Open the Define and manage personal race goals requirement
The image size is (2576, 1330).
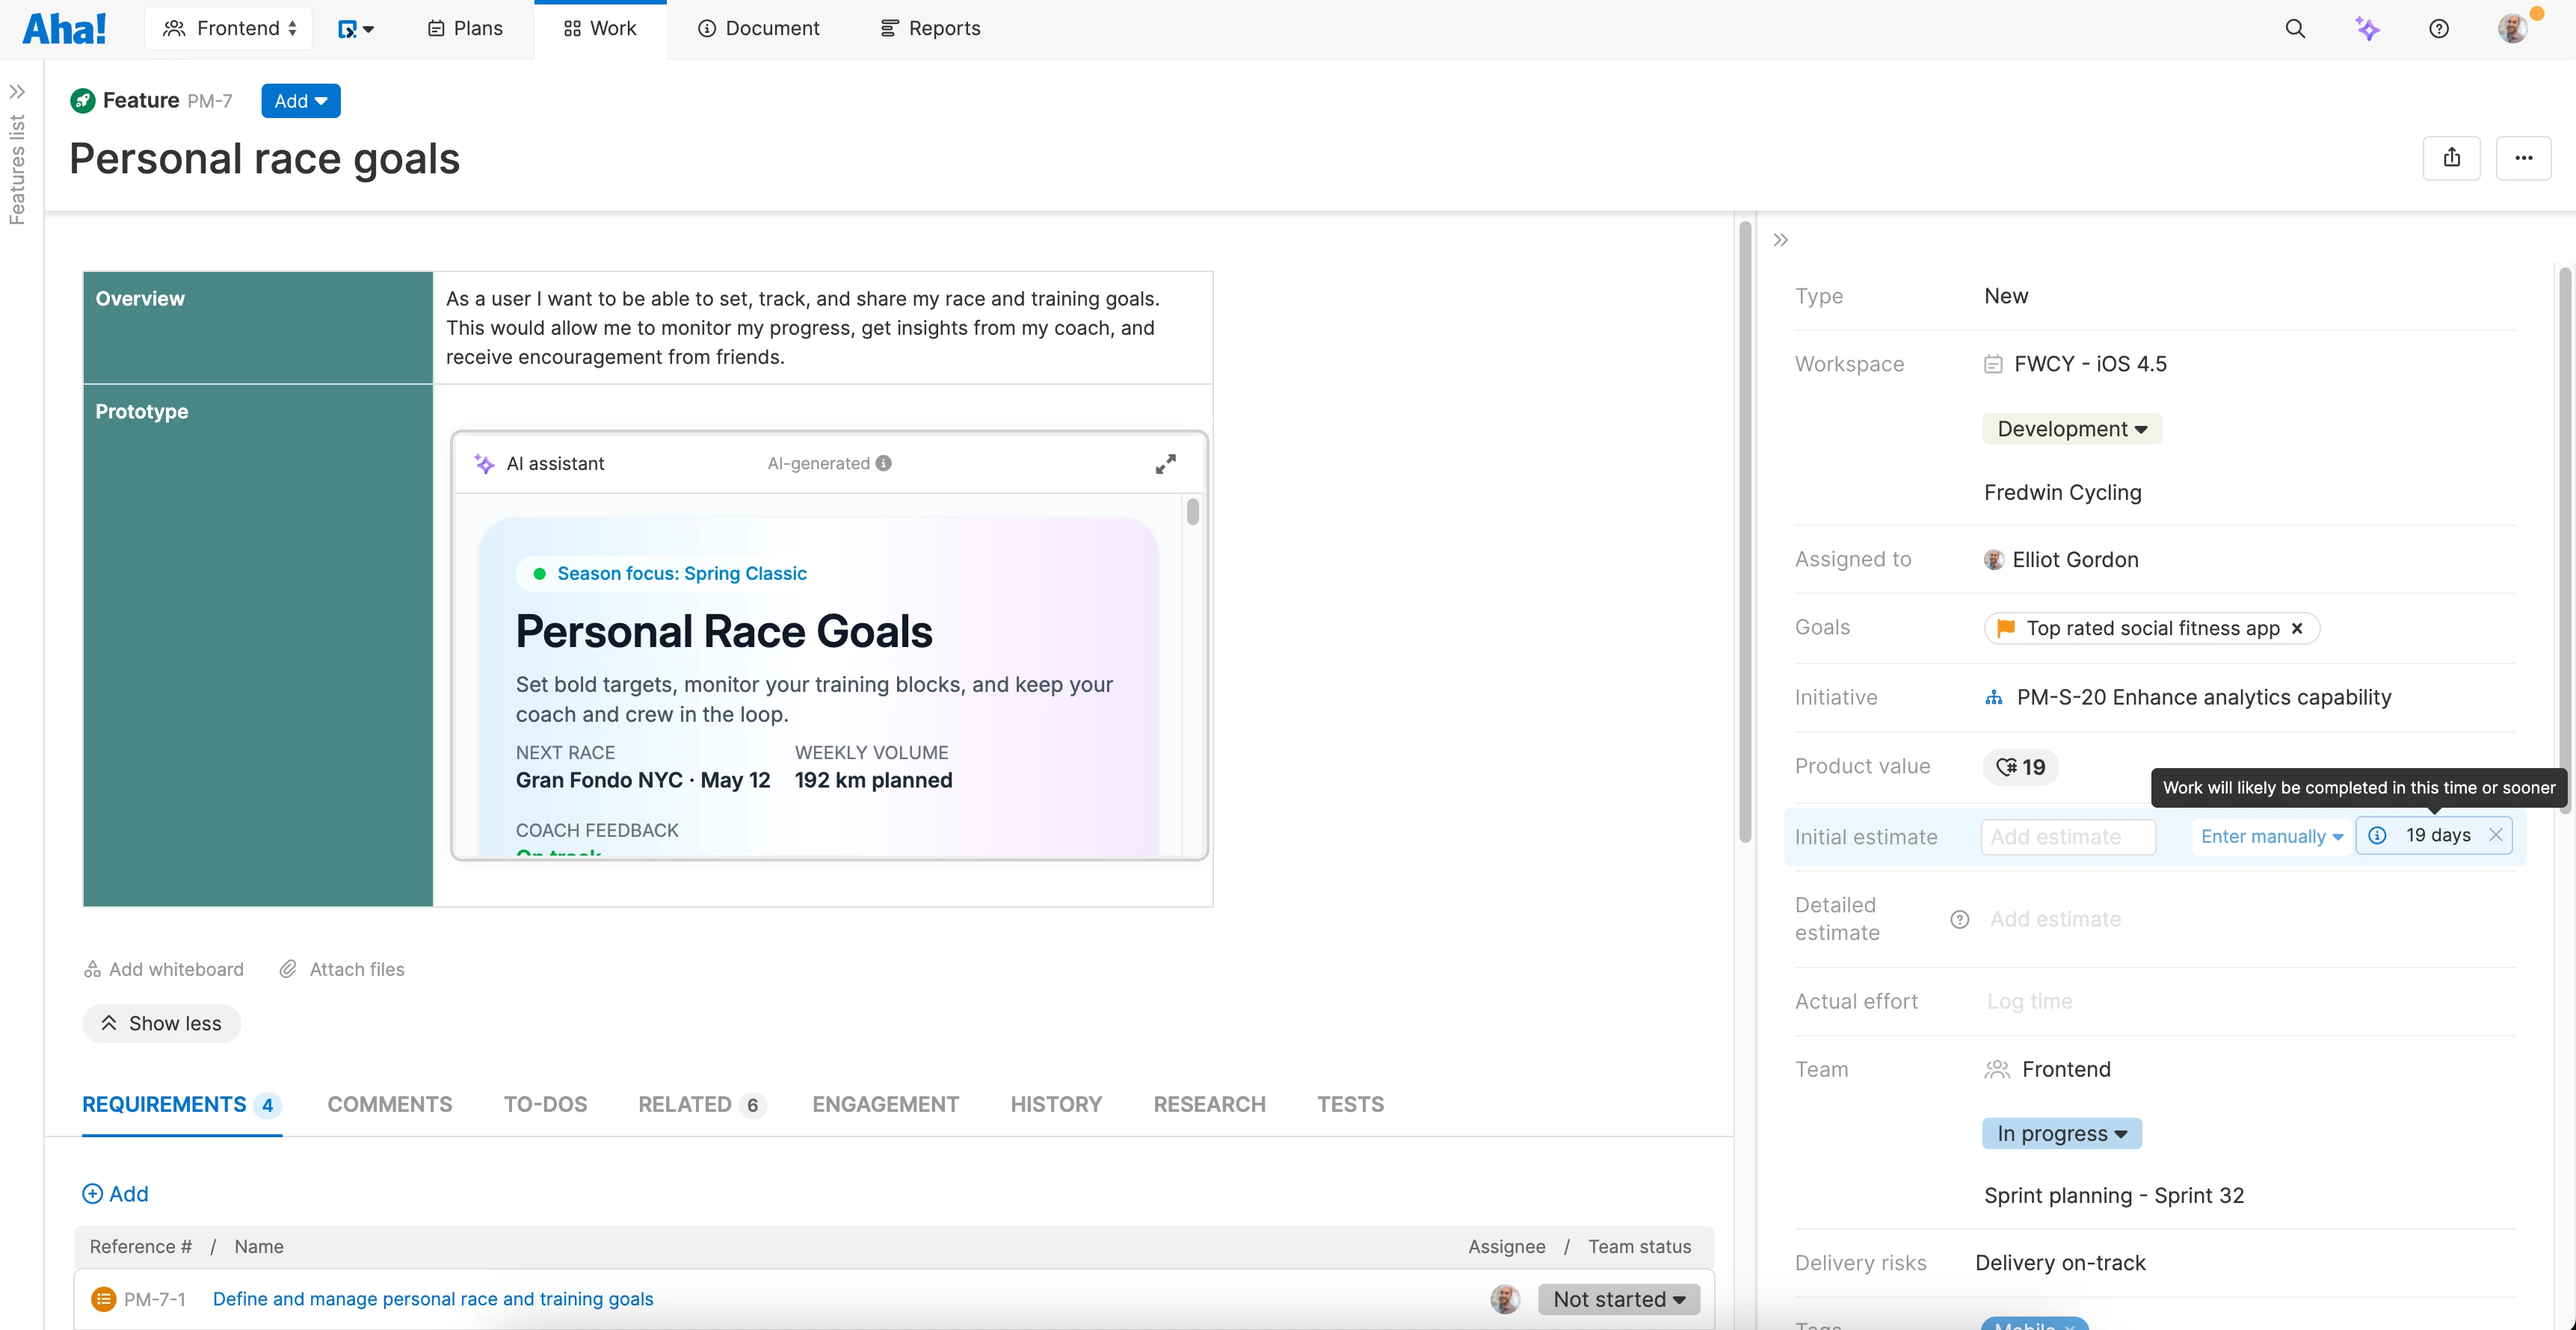tap(432, 1299)
